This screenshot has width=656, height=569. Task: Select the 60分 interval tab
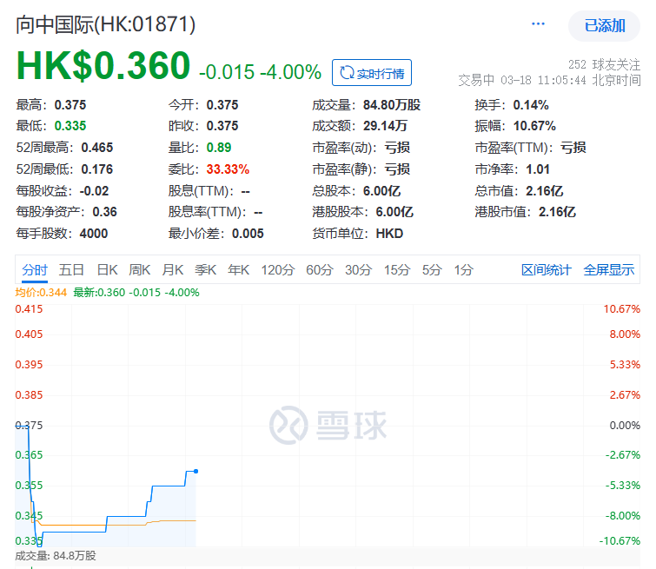click(x=319, y=270)
